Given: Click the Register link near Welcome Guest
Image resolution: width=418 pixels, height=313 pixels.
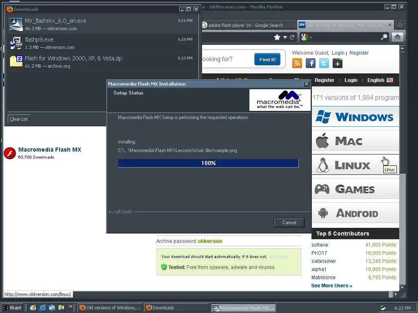Looking at the screenshot, I should [x=359, y=53].
